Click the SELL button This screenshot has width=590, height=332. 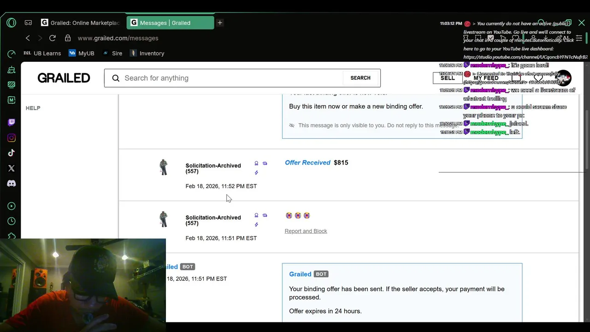448,78
